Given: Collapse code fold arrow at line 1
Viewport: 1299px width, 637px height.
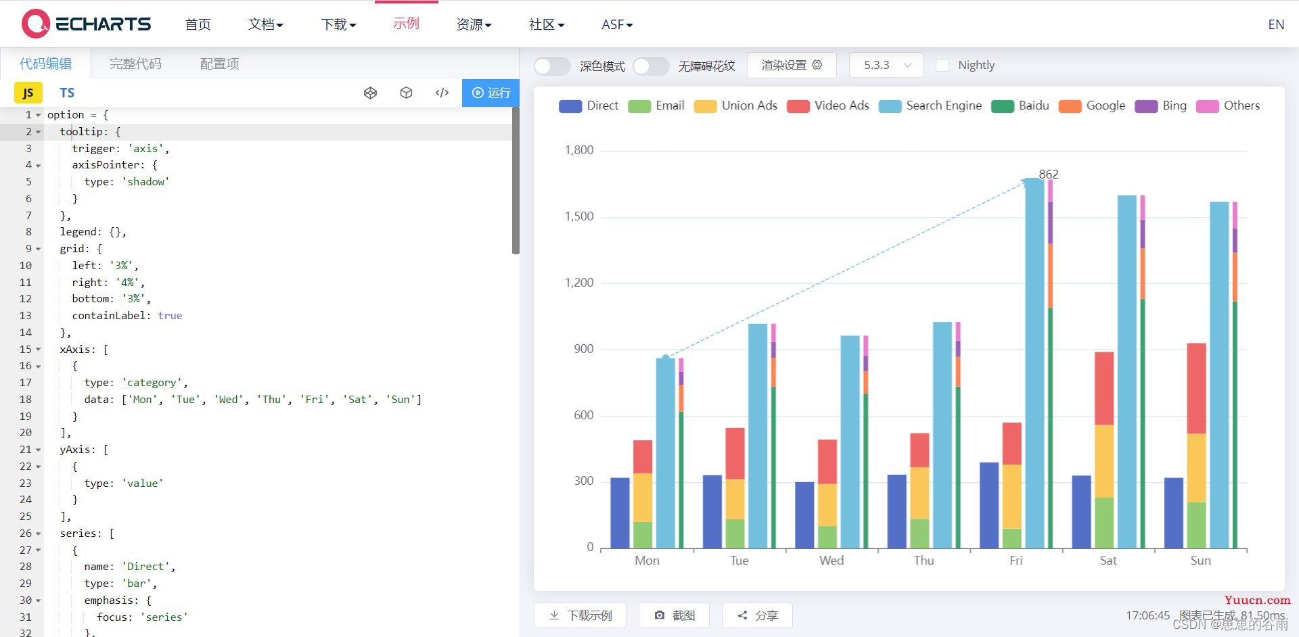Looking at the screenshot, I should tap(38, 115).
